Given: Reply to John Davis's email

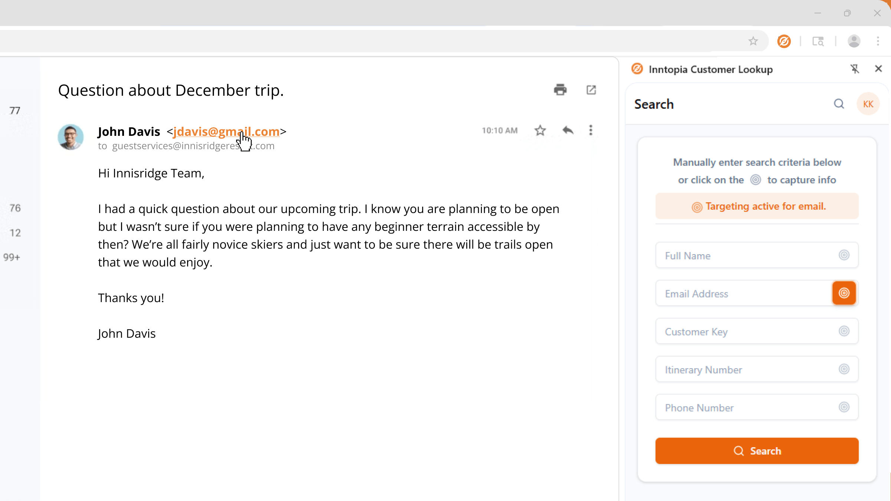Looking at the screenshot, I should (x=568, y=130).
